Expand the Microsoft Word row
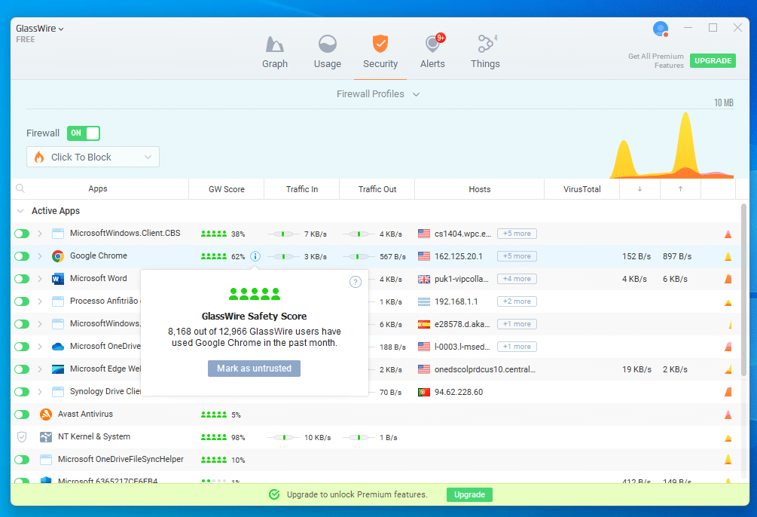This screenshot has width=757, height=517. pos(40,279)
